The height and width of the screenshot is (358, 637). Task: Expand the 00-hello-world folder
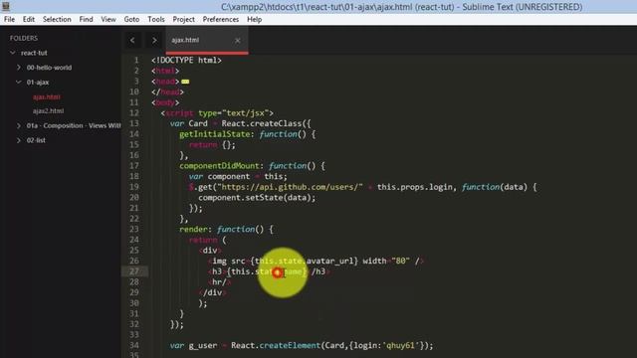(x=19, y=68)
